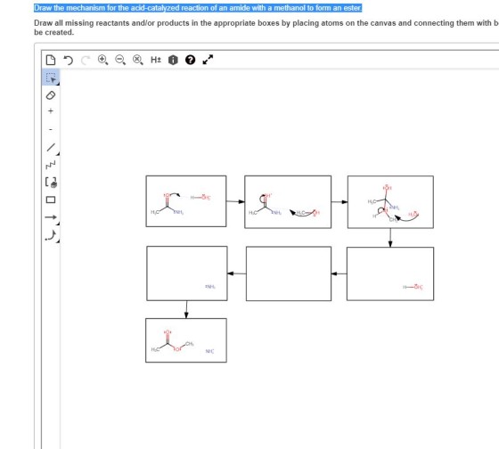Click the first box with amide reactant
499x449 pixels.
coord(186,201)
